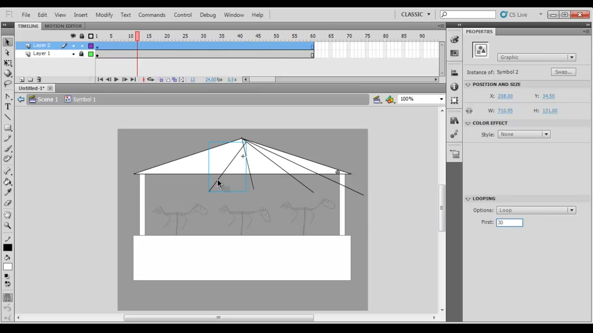Select the Eraser tool

(7, 203)
